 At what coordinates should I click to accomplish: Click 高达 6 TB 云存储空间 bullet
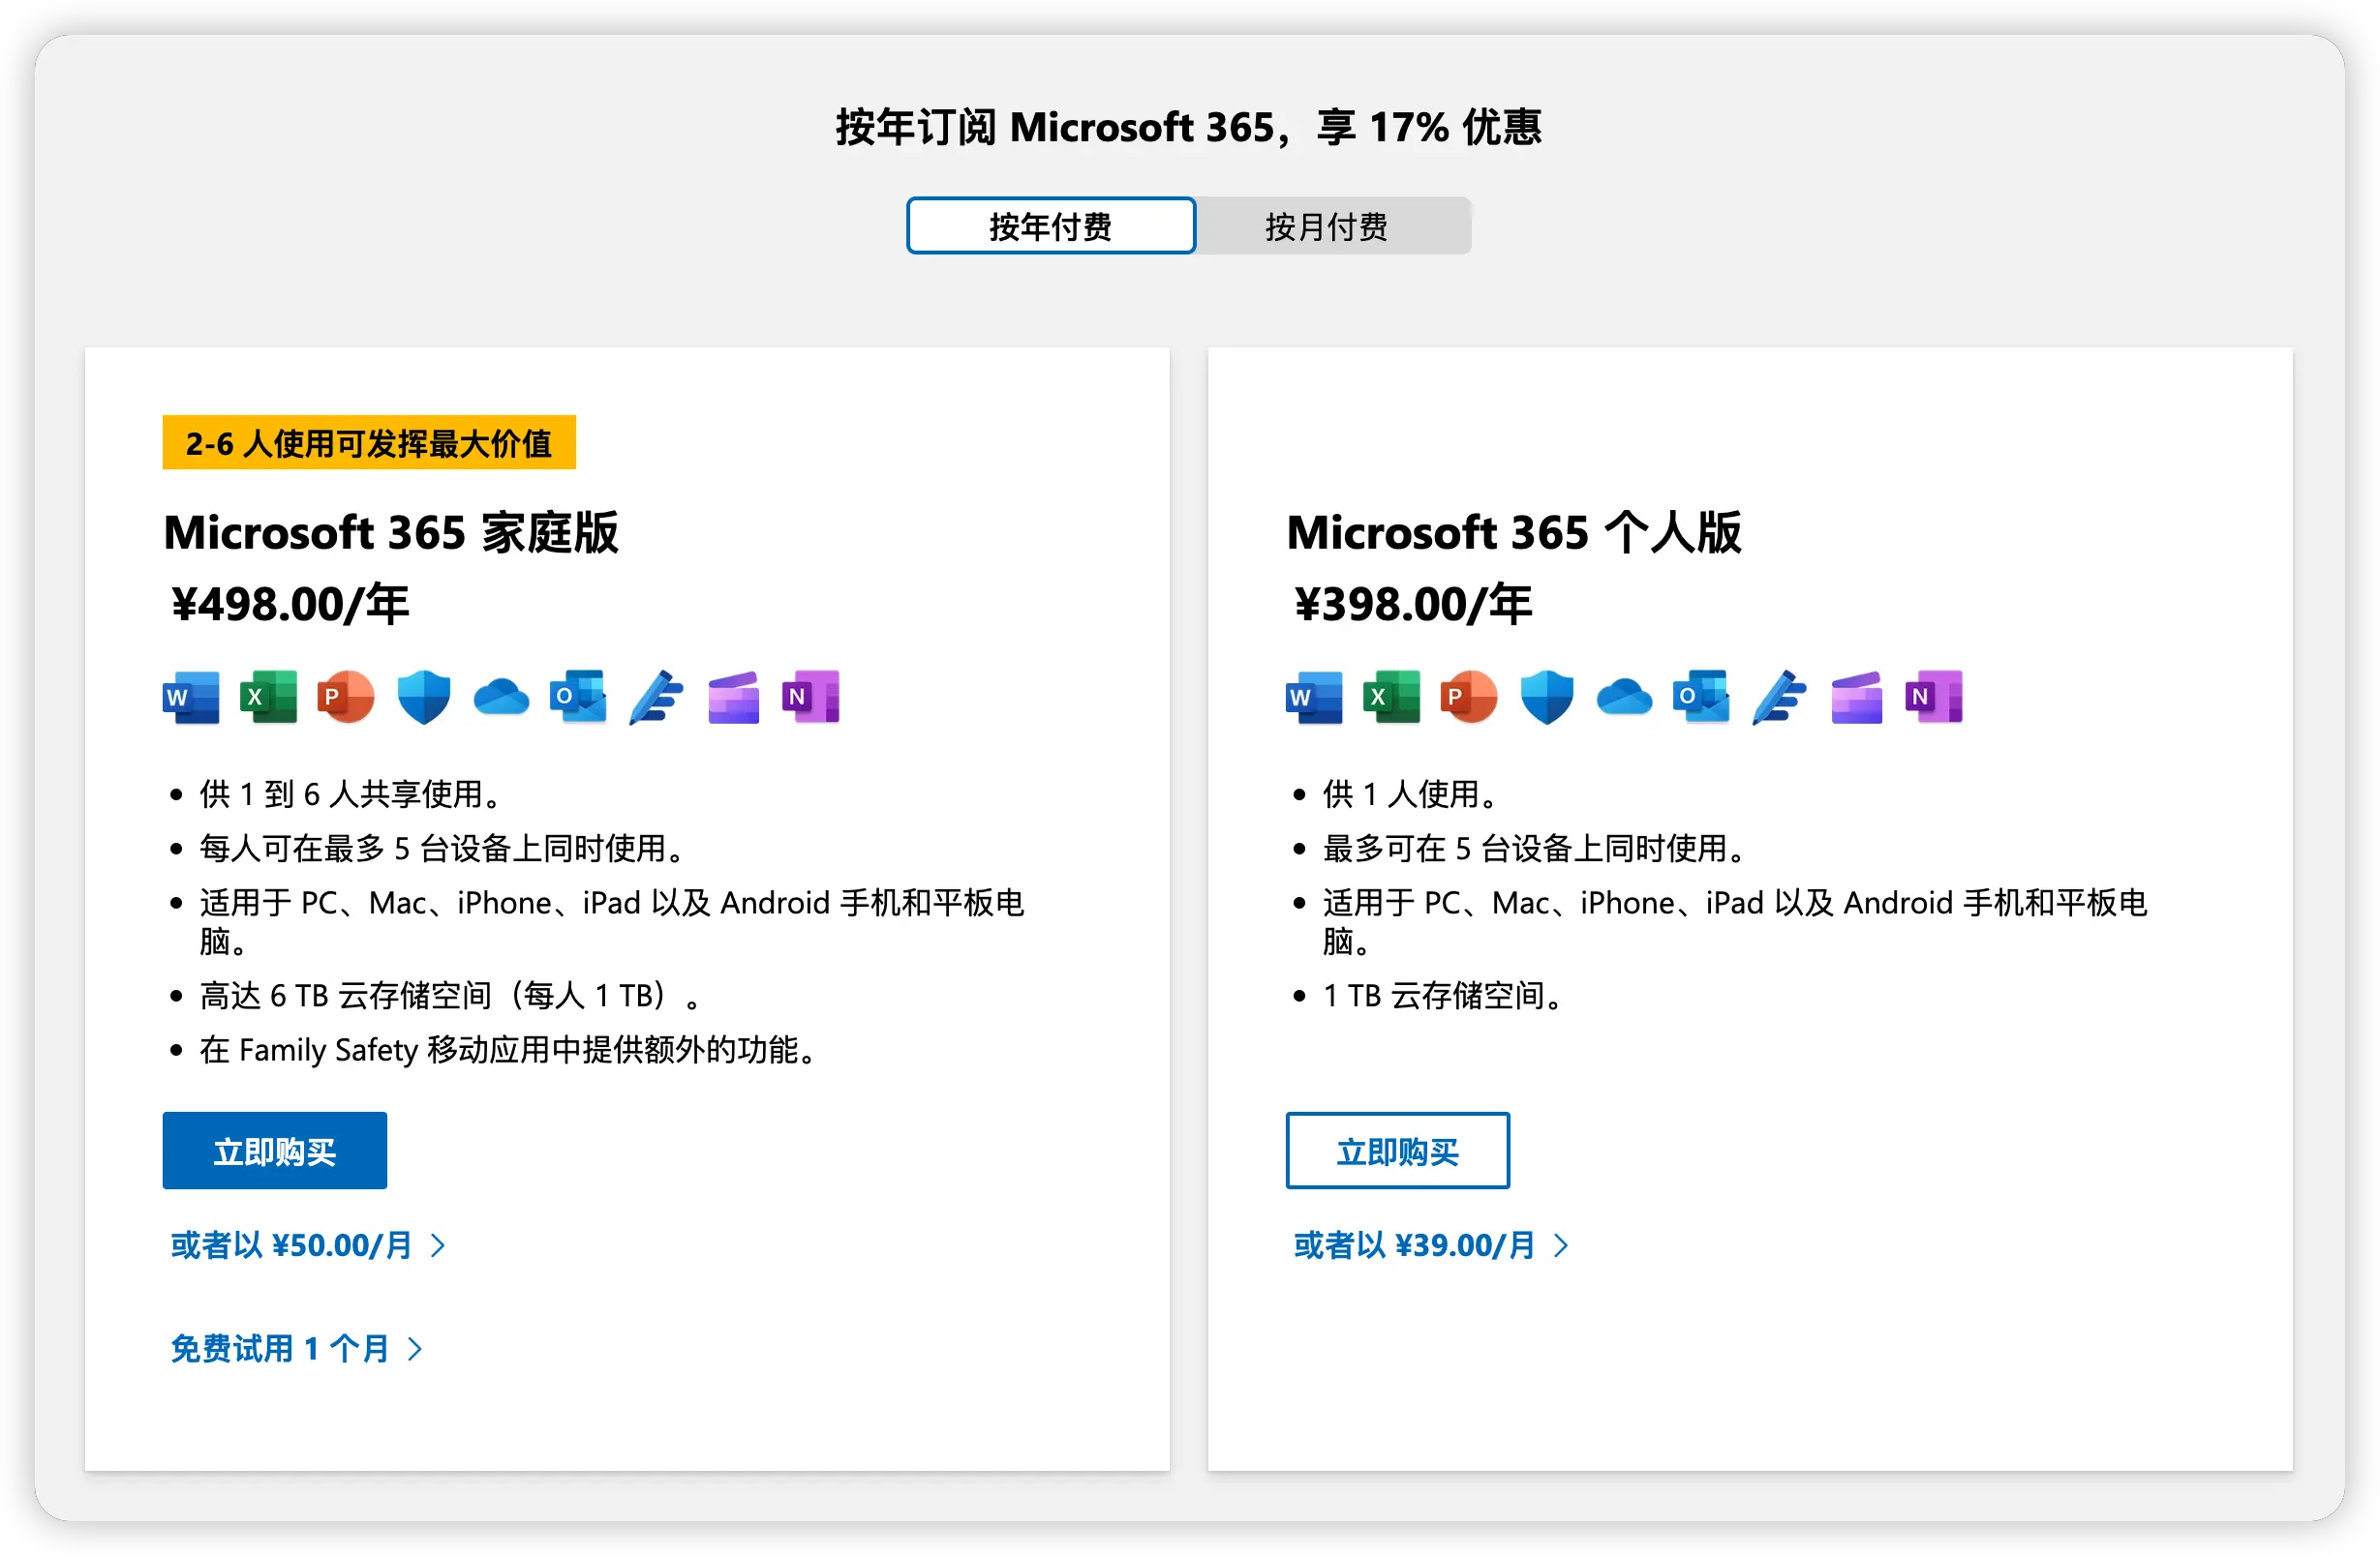(x=451, y=996)
